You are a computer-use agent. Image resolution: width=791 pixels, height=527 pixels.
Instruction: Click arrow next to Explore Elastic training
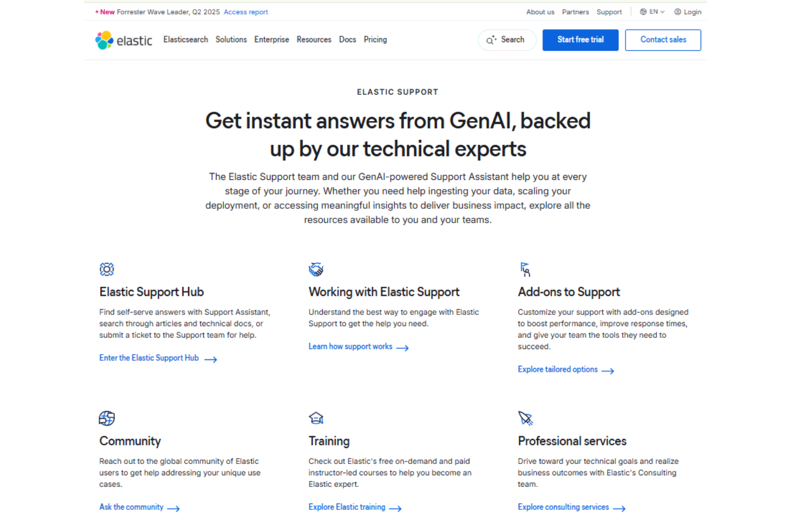[x=395, y=509]
